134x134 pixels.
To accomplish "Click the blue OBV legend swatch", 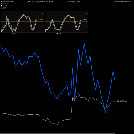I will tap(2, 8).
